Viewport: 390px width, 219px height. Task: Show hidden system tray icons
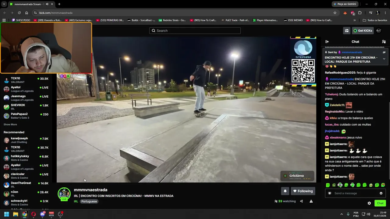[341, 214]
